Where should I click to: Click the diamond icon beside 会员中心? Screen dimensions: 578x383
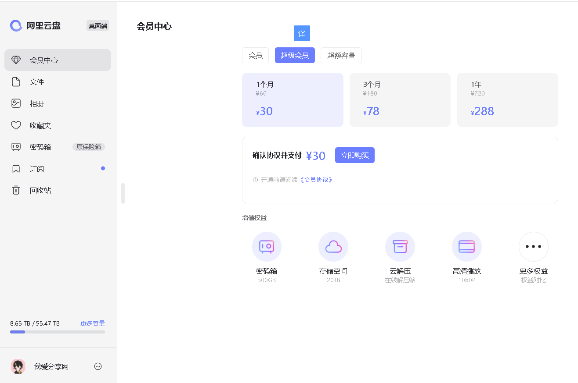(16, 60)
